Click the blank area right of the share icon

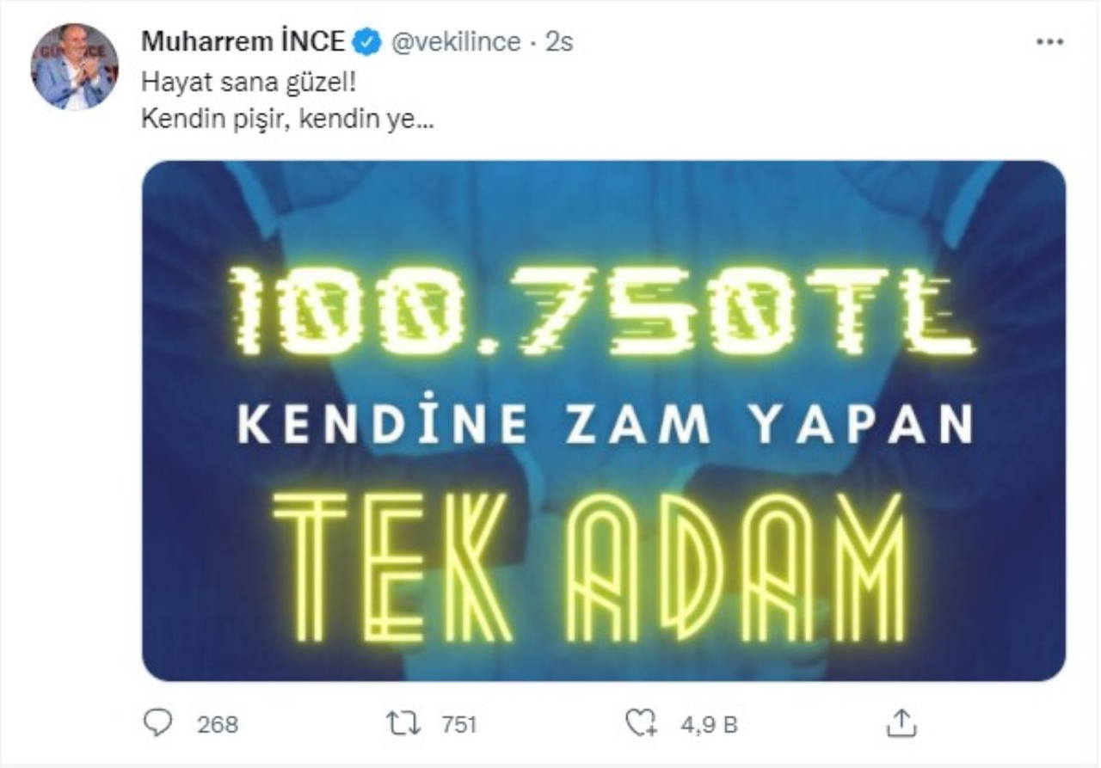[x=998, y=723]
